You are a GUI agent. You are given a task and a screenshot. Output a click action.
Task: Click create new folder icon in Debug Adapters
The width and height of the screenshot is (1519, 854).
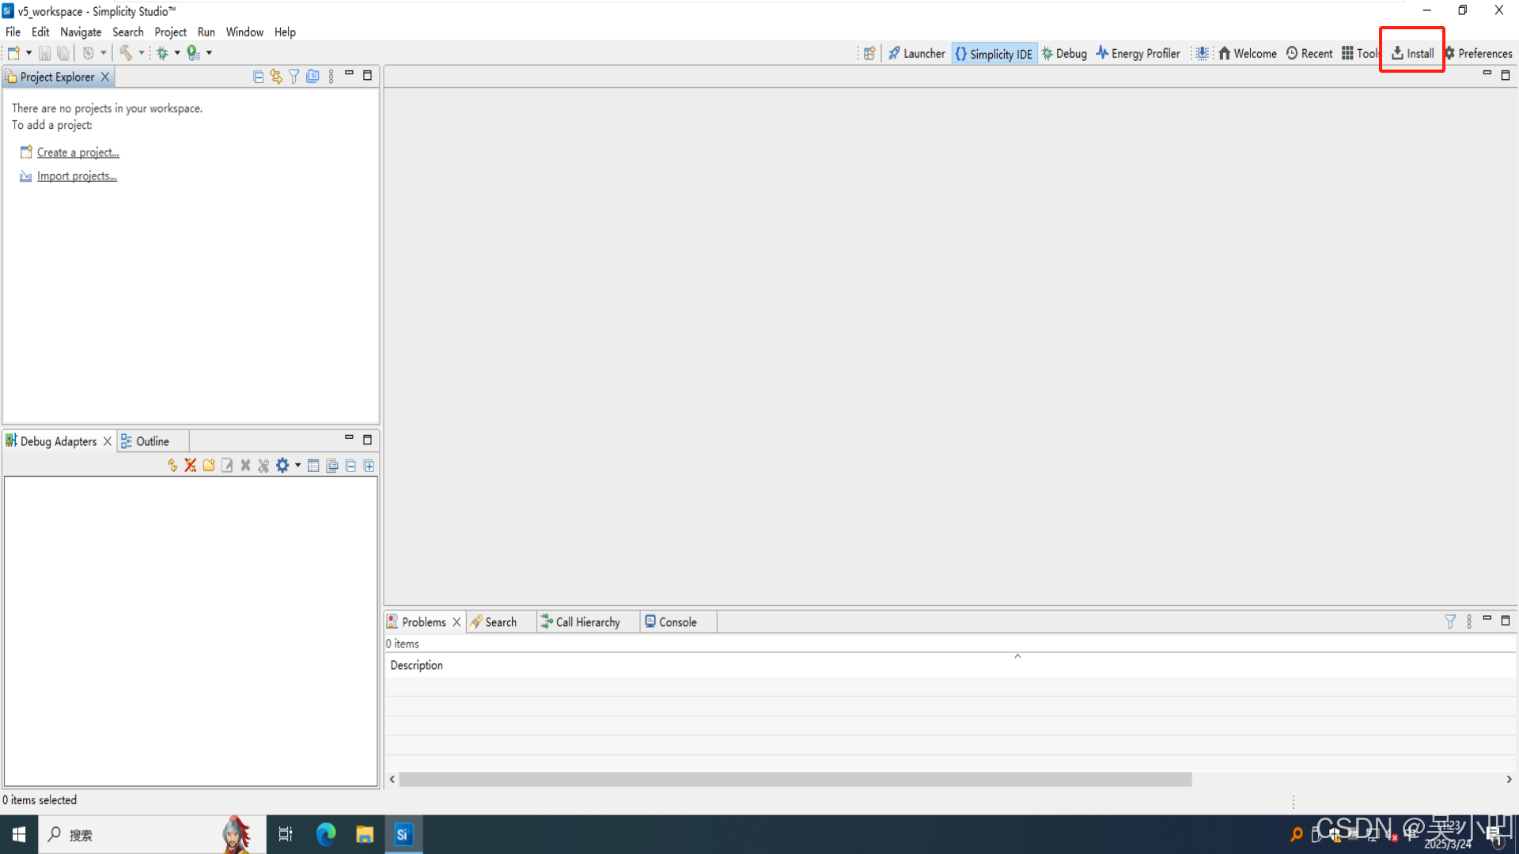(x=209, y=466)
